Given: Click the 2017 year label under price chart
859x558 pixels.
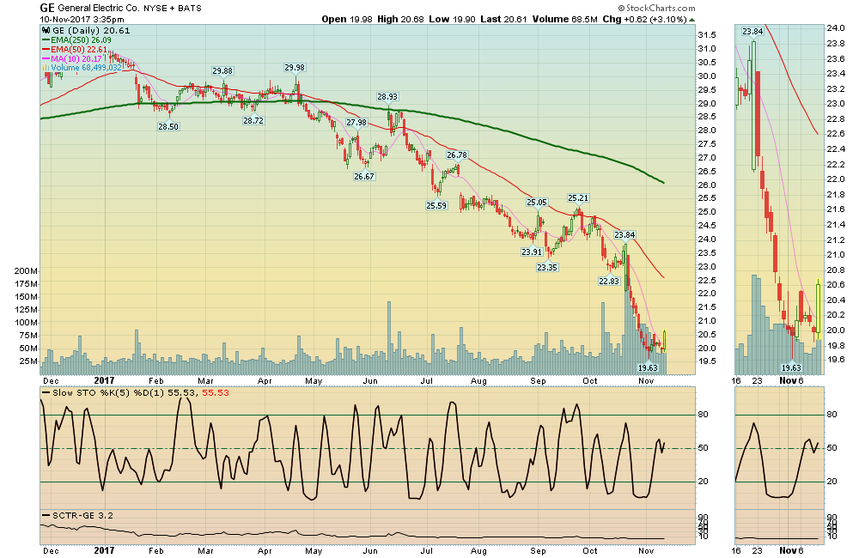Looking at the screenshot, I should (x=104, y=380).
